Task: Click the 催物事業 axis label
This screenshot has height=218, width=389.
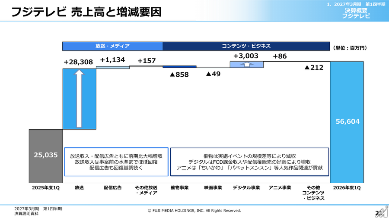Action: [180, 187]
